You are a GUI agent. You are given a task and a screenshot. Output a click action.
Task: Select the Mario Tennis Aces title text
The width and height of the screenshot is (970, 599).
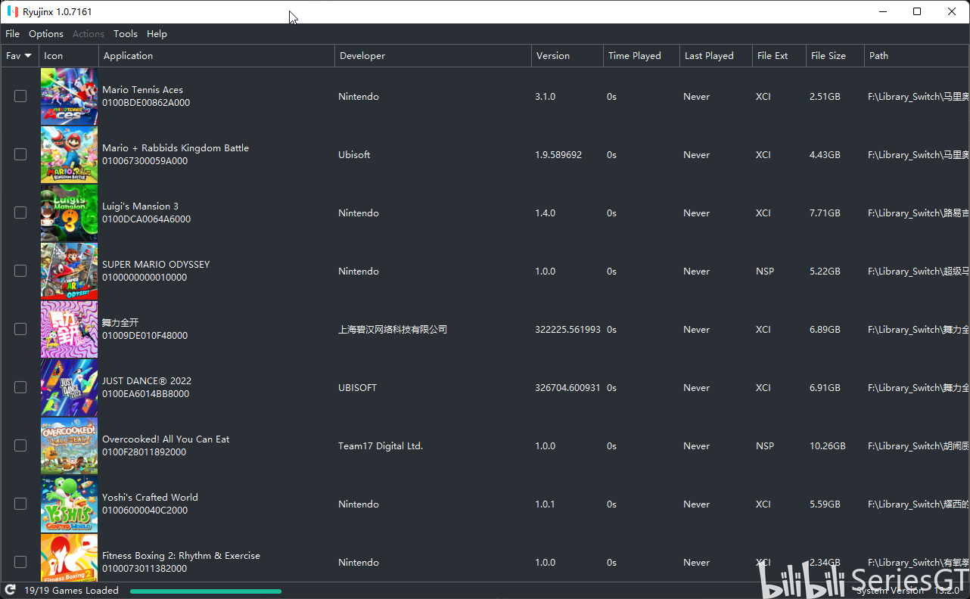142,90
